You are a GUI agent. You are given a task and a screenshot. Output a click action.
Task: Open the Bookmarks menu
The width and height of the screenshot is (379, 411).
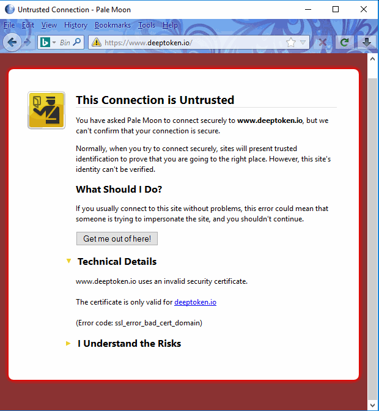[112, 25]
